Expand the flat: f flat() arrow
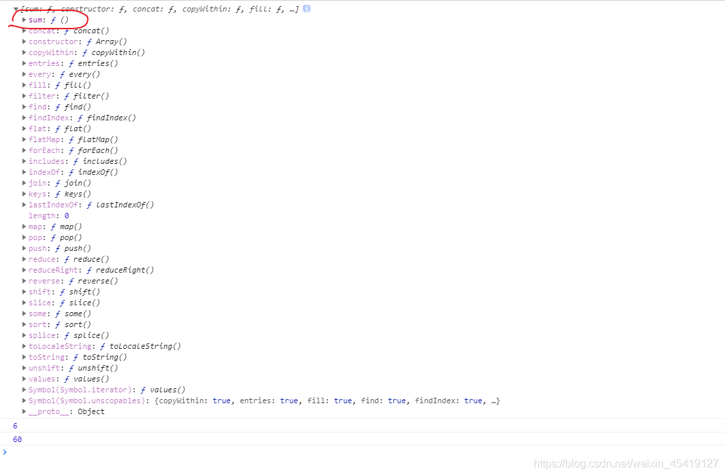This screenshot has height=476, width=725. [24, 129]
